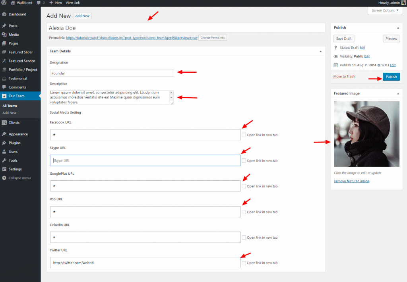
Task: Click the Plugins plug icon
Action: click(4, 143)
